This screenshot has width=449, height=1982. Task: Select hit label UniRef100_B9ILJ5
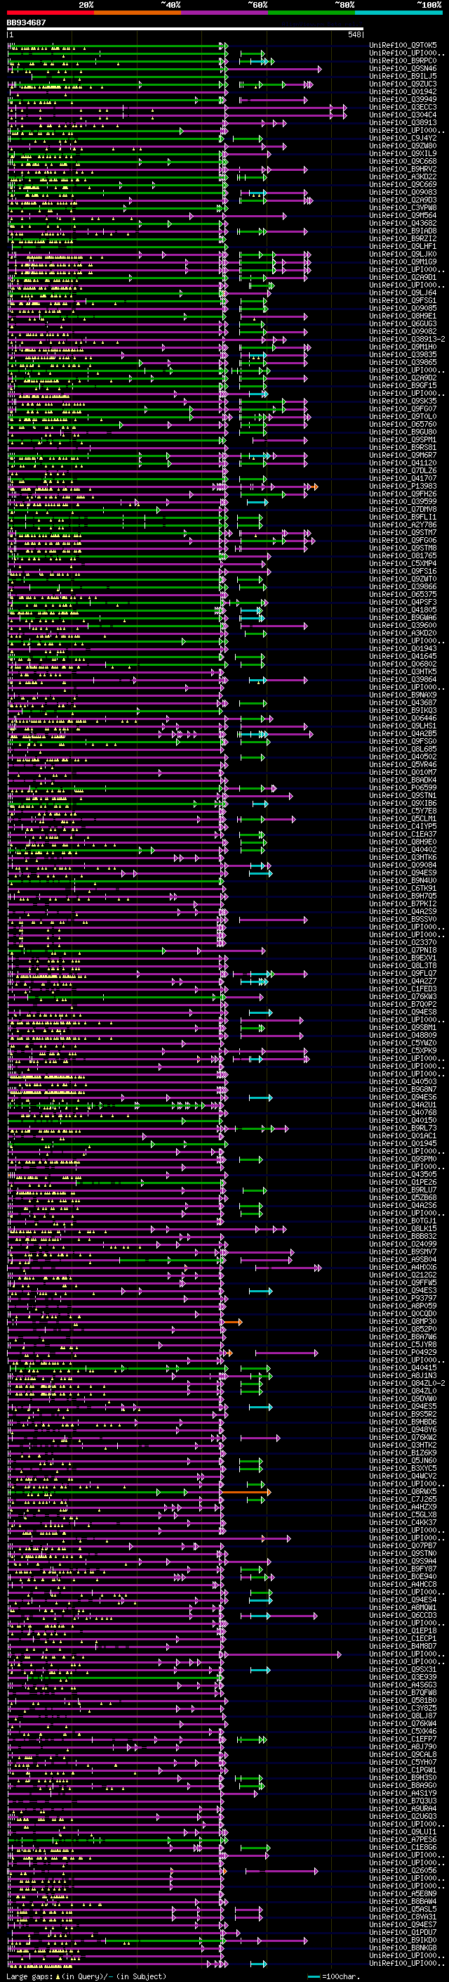pyautogui.click(x=403, y=76)
